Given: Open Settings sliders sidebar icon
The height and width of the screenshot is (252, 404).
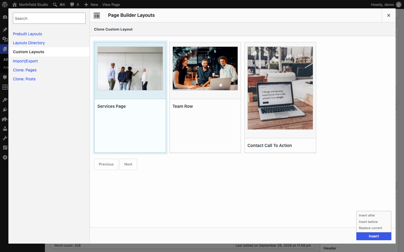Looking at the screenshot, I should point(5,148).
